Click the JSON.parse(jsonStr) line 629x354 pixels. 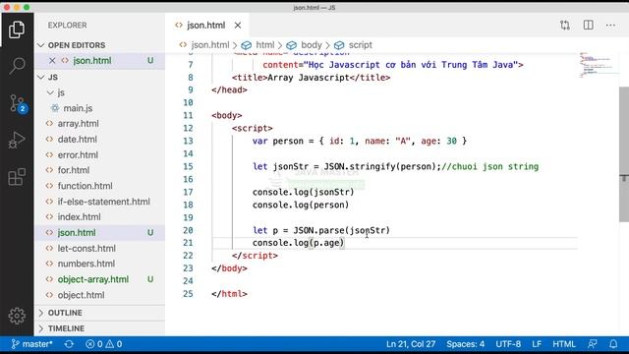pos(321,230)
